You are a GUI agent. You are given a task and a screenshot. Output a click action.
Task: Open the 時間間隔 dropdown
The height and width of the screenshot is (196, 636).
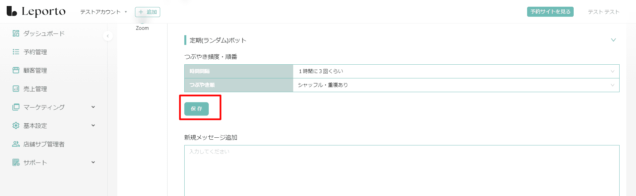click(x=456, y=71)
